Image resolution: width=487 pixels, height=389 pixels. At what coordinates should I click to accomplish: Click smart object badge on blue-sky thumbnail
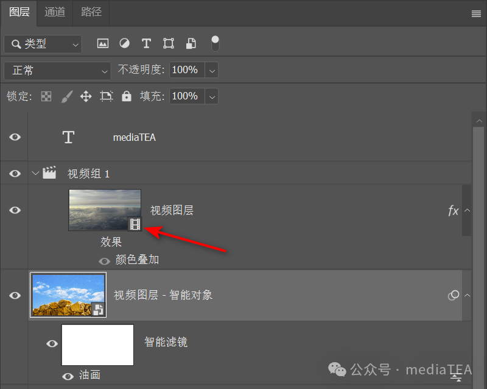98,309
